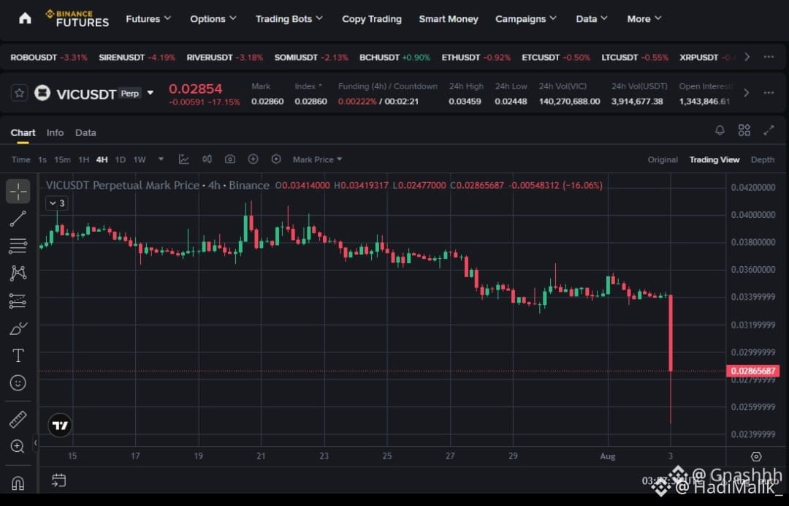Select the pattern drawing tool
This screenshot has height=506, width=789.
pyautogui.click(x=18, y=273)
